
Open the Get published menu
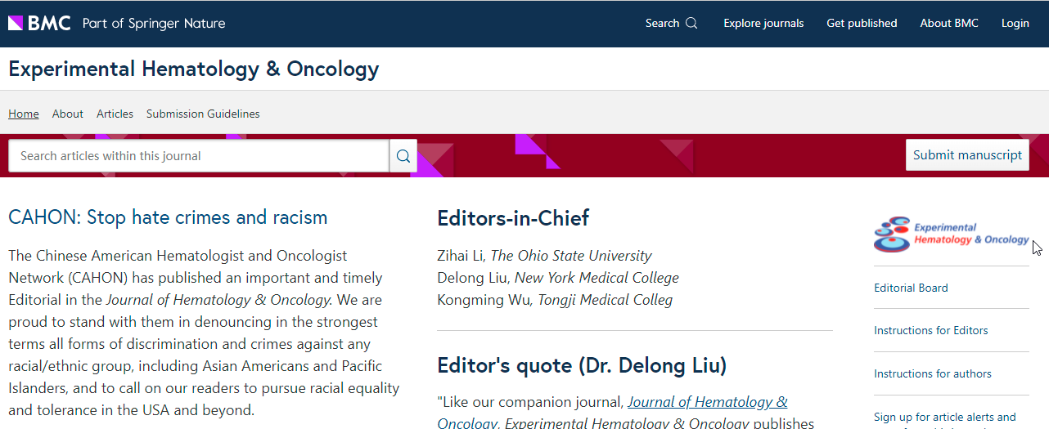(x=862, y=23)
